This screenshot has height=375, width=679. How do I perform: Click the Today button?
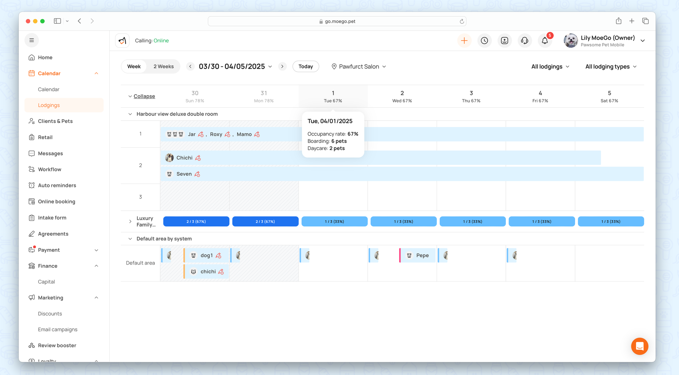tap(306, 66)
